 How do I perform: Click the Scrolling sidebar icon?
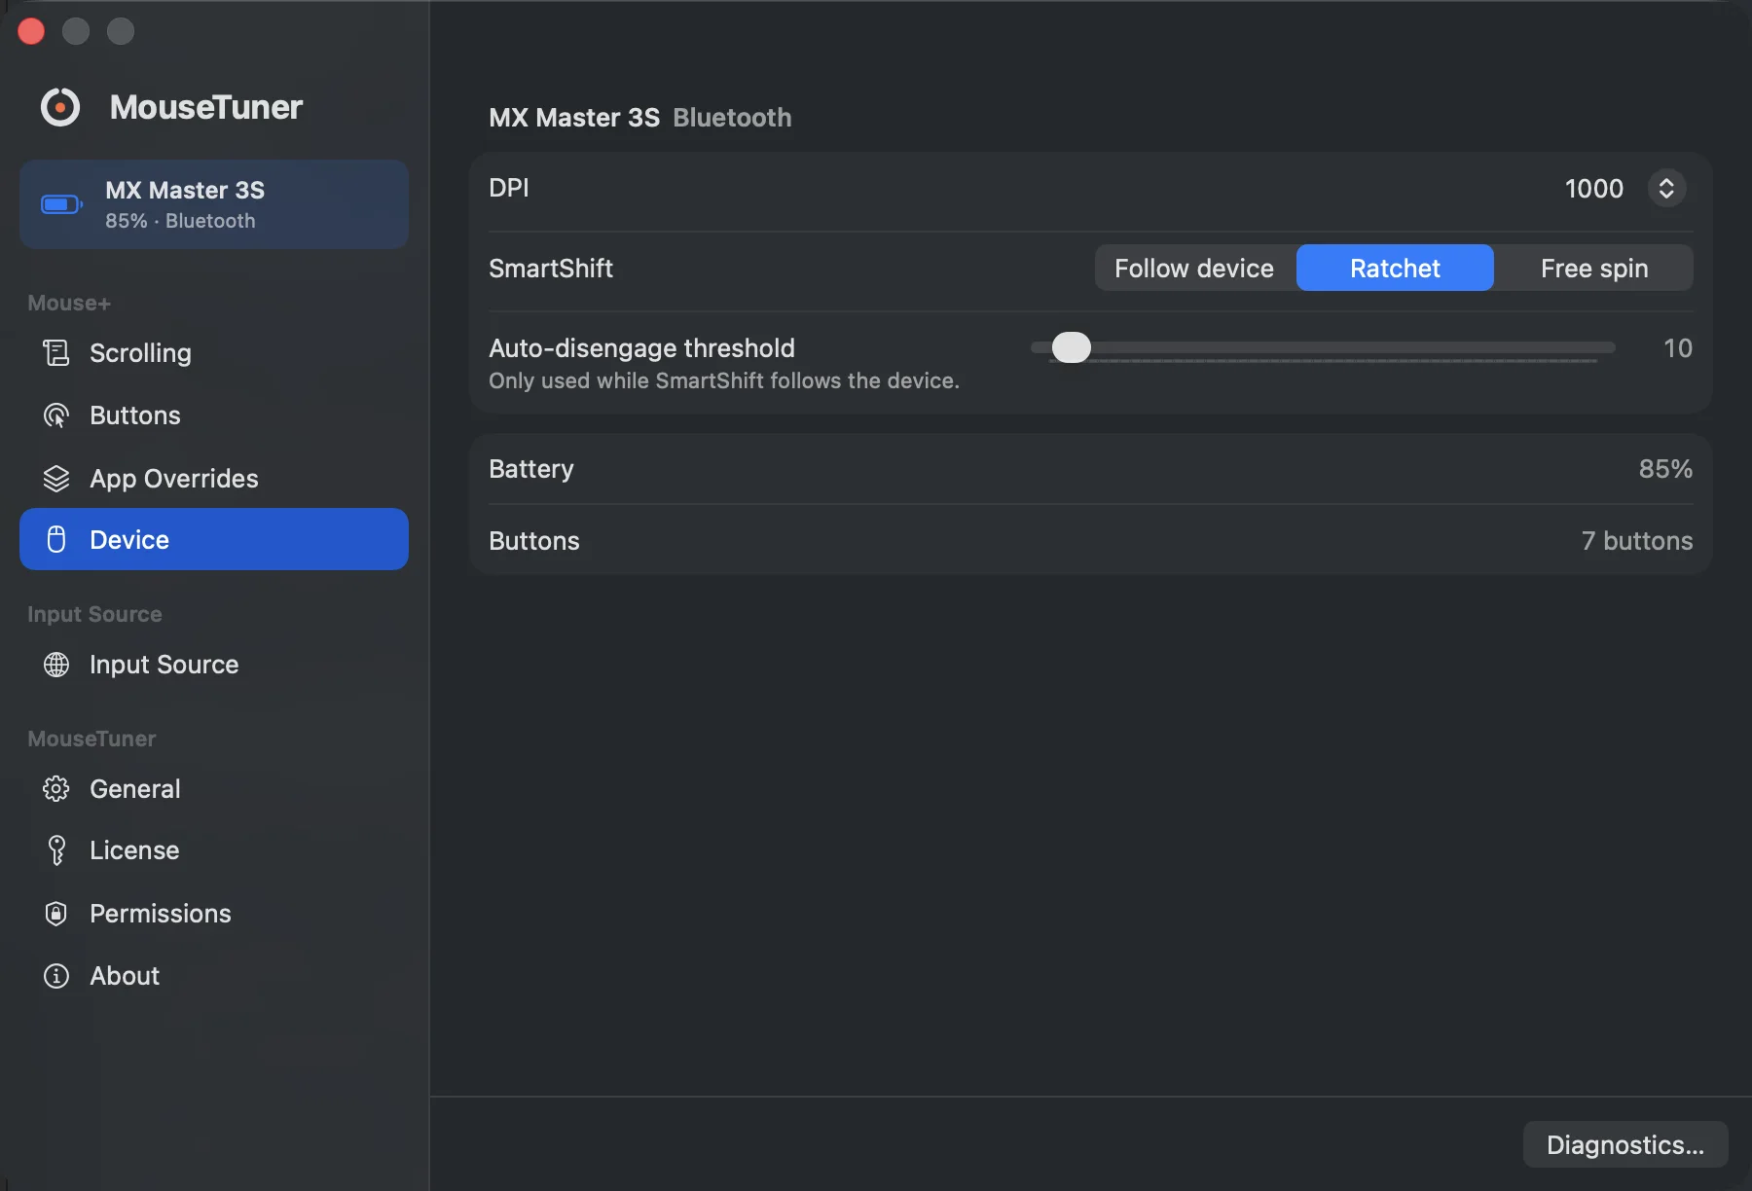(56, 352)
